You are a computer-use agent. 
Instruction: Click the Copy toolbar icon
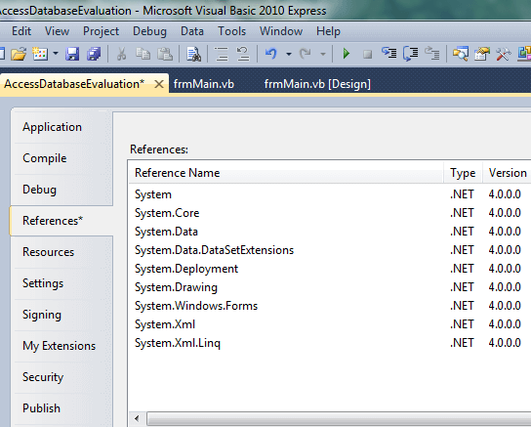tap(143, 54)
